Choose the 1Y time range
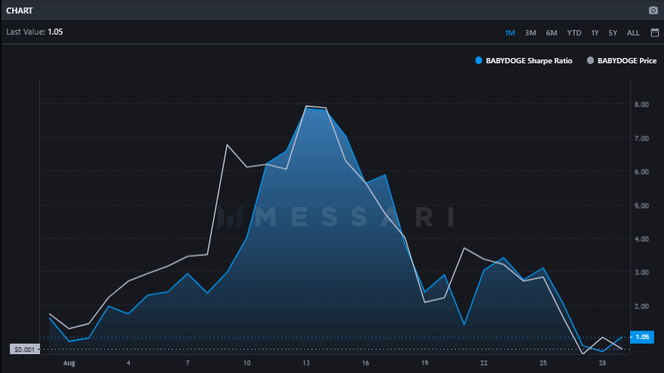Screen dimensions: 664x373 pos(595,33)
